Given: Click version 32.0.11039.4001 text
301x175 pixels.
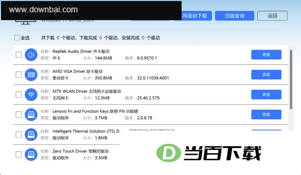Looking at the screenshot, I should pyautogui.click(x=153, y=78).
